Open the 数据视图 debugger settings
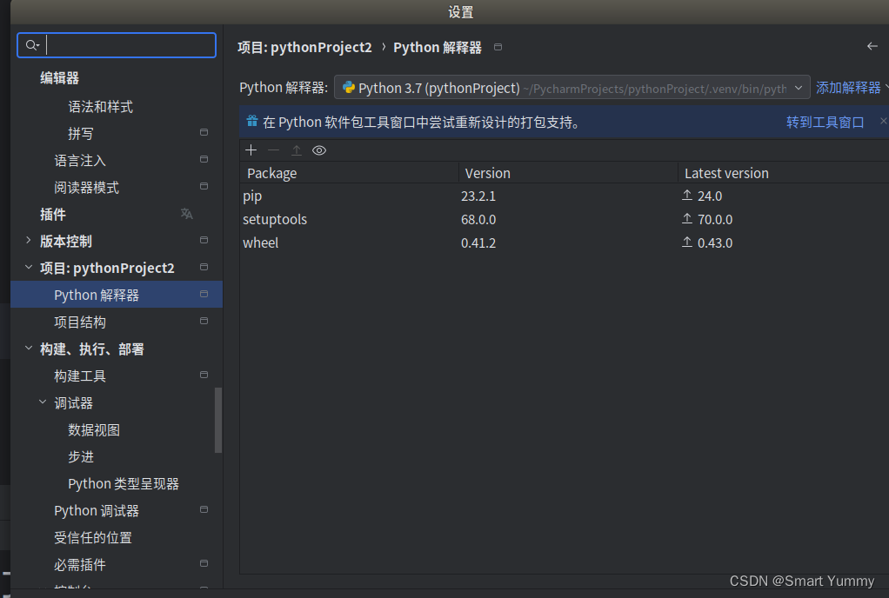 click(x=91, y=429)
